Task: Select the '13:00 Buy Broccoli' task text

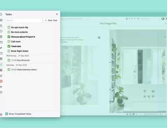Action: point(20,60)
